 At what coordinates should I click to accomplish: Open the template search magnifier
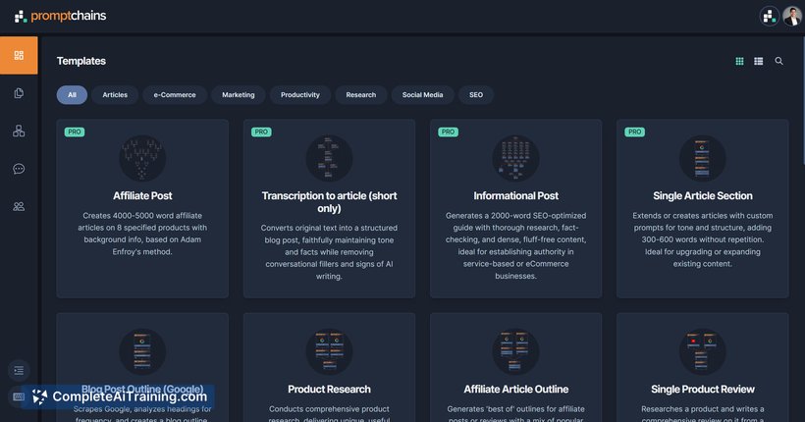click(x=778, y=61)
